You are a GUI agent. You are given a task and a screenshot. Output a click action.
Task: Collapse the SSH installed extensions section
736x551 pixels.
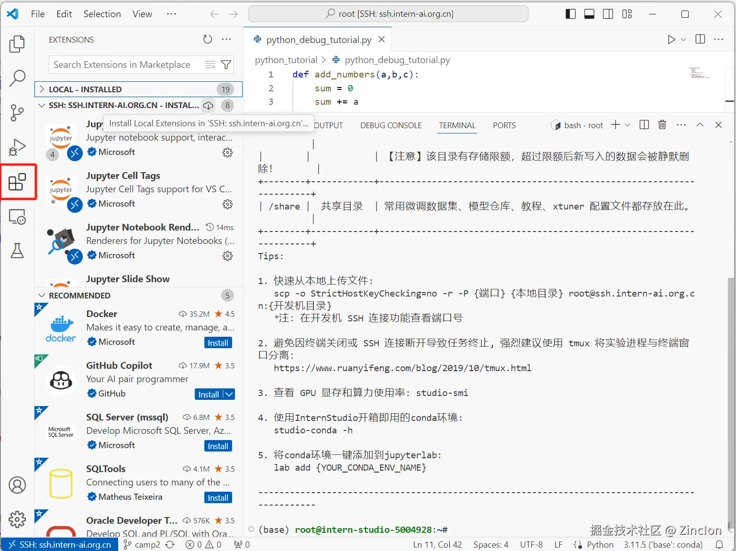(x=42, y=105)
